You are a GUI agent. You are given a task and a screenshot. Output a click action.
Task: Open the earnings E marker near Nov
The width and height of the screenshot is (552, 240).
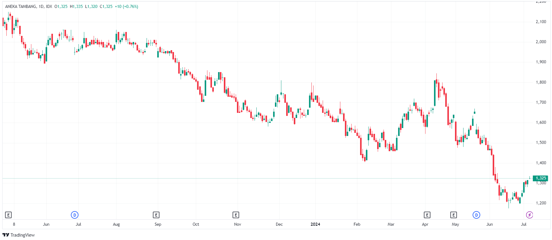[236, 215]
